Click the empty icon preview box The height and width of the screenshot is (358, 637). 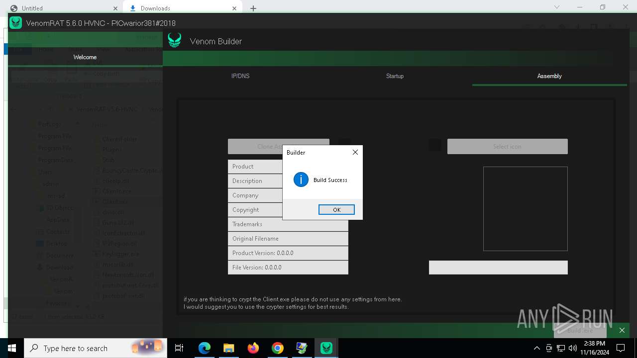click(526, 209)
